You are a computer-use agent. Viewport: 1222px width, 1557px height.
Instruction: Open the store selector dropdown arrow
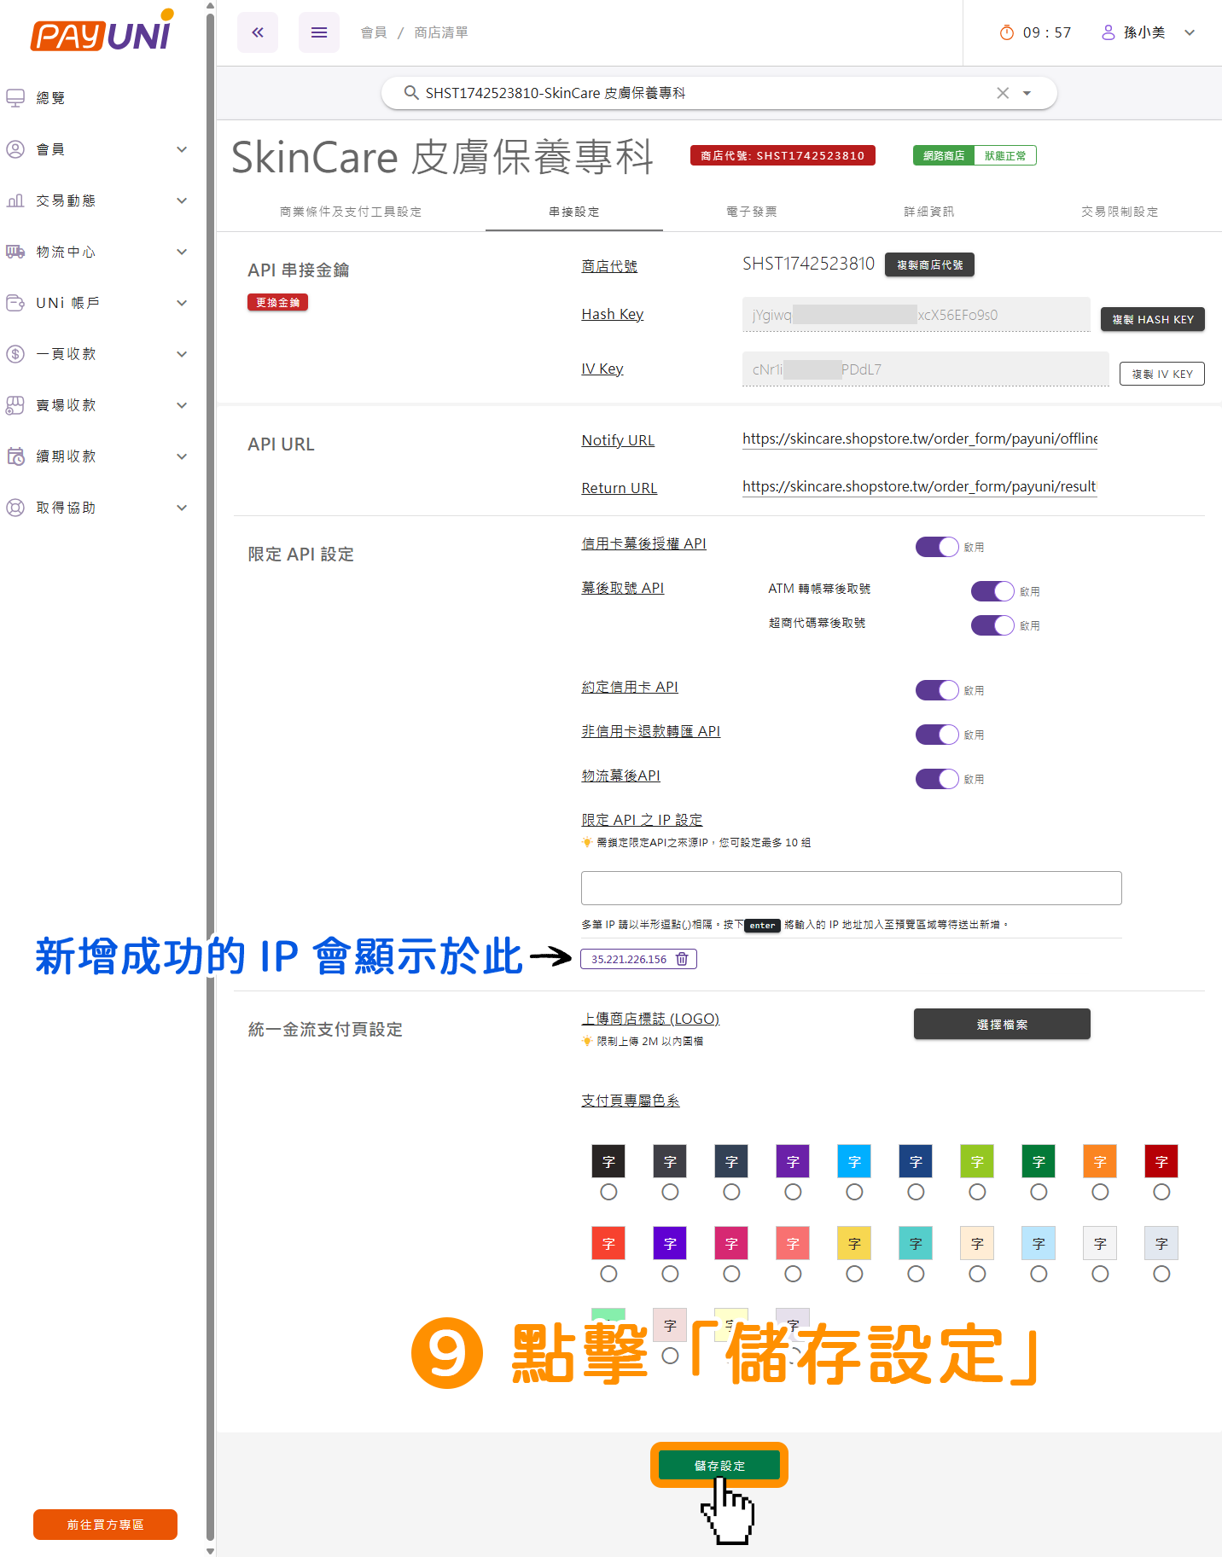pos(1027,93)
